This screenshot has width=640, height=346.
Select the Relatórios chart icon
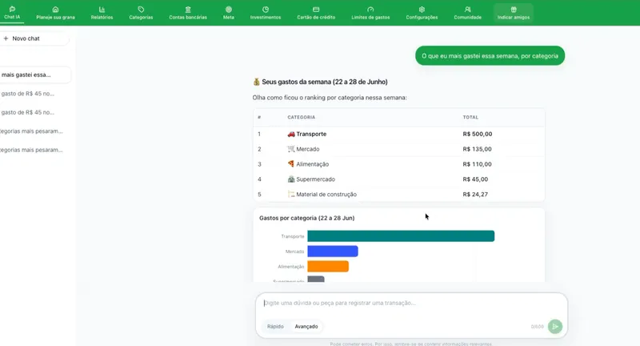coord(102,10)
